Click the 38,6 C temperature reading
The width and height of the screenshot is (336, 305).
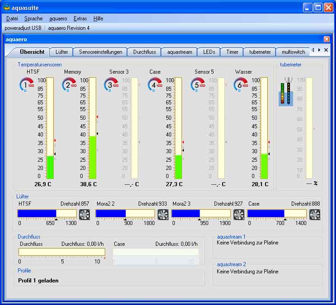coord(89,184)
